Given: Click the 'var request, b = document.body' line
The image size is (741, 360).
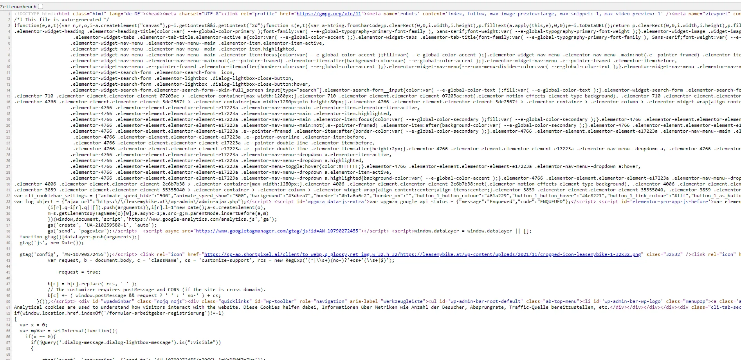Looking at the screenshot, I should point(221,260).
